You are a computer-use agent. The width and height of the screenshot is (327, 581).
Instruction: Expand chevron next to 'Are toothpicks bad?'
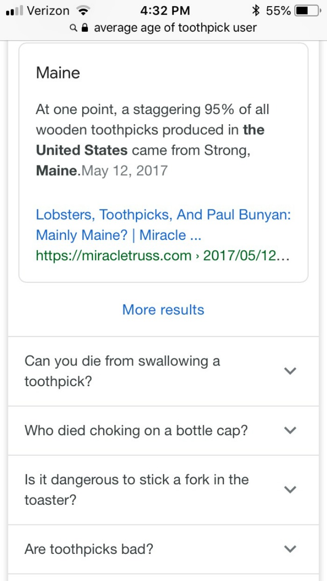290,549
